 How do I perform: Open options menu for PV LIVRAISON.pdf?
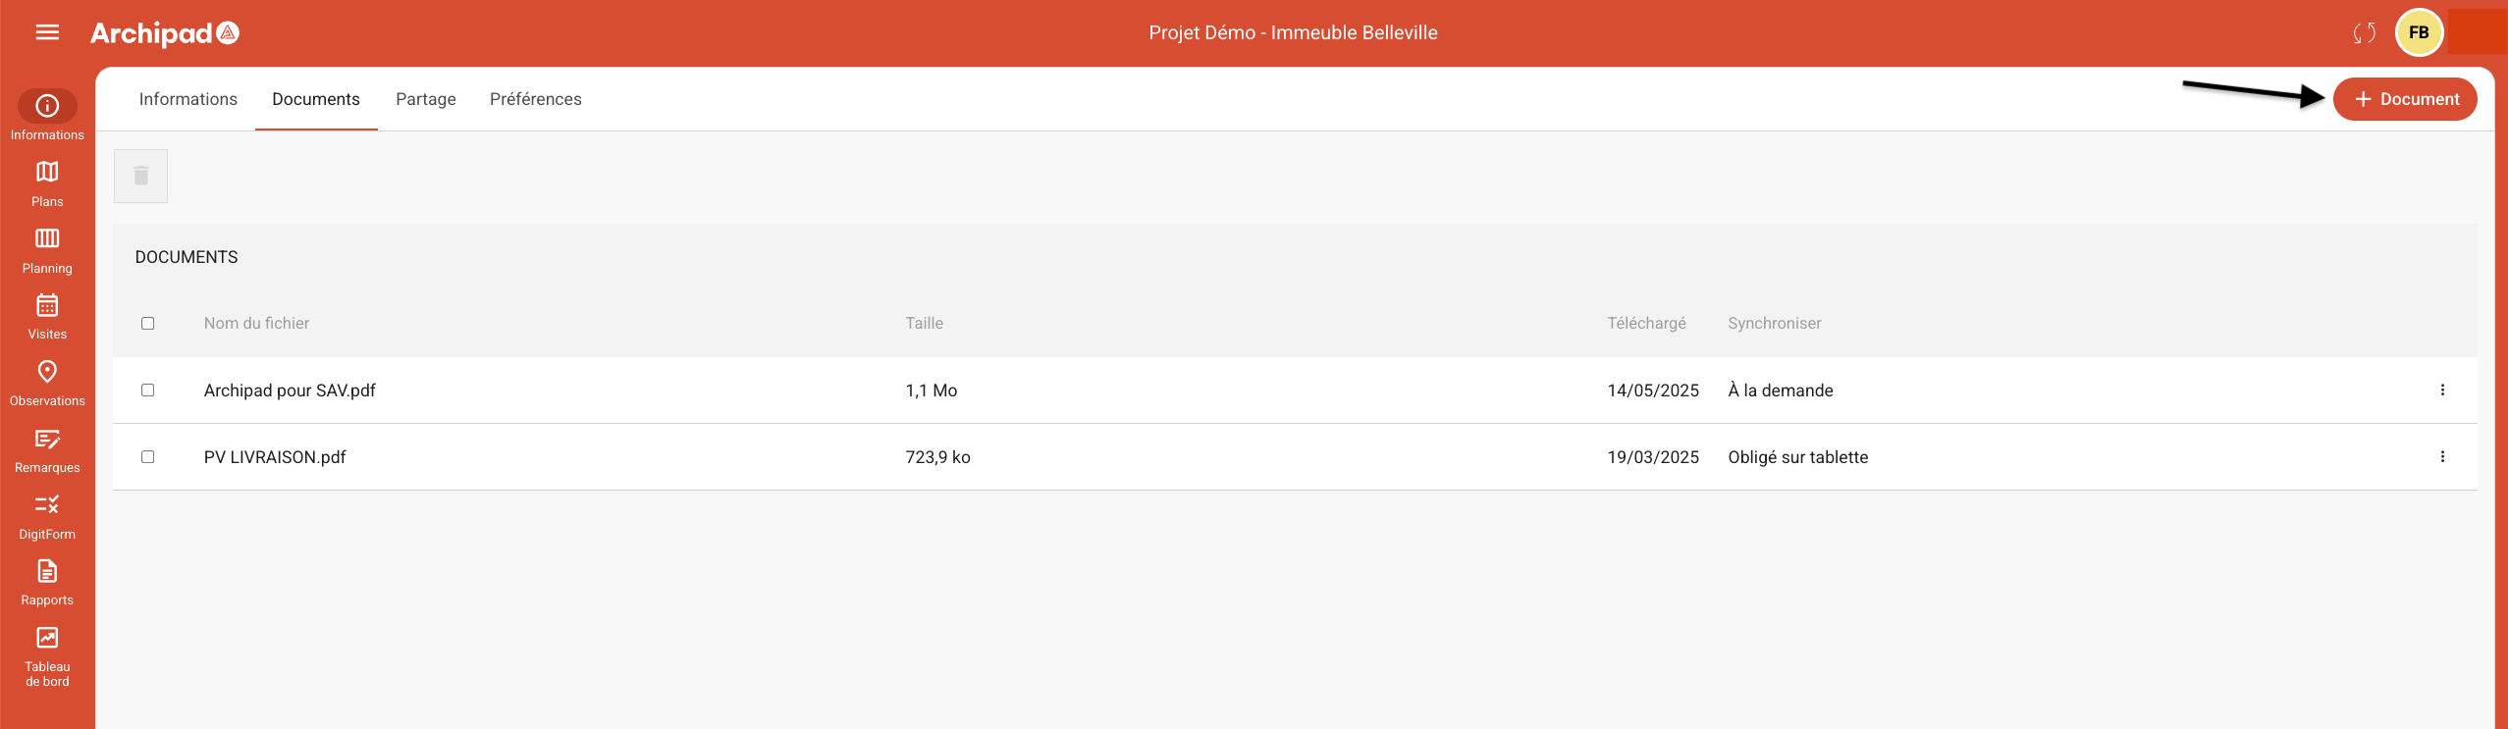(x=2442, y=457)
